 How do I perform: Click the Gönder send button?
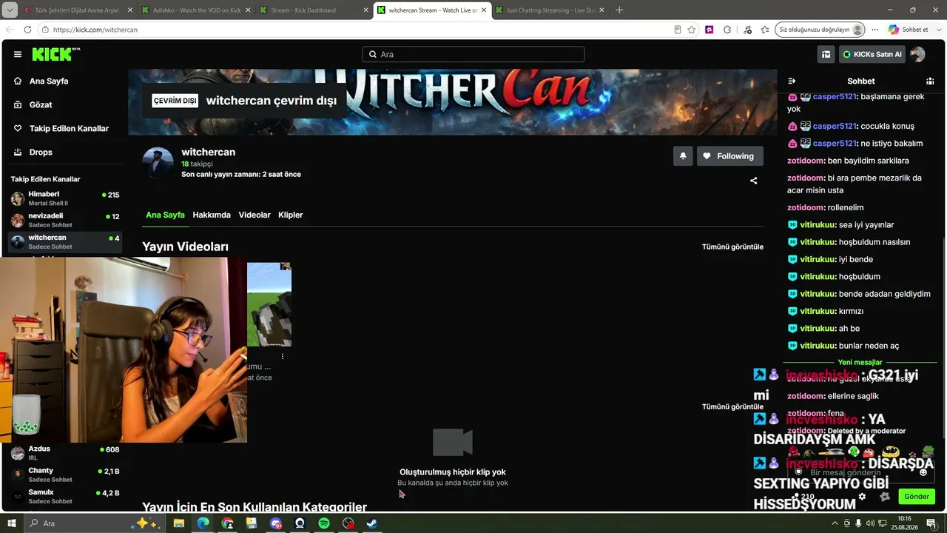coord(917,497)
